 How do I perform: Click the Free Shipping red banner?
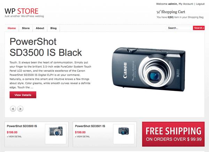[173, 134]
